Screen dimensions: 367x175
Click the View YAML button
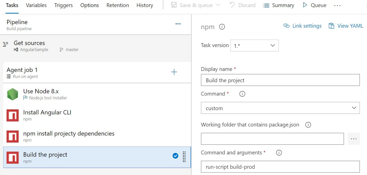[x=346, y=26]
